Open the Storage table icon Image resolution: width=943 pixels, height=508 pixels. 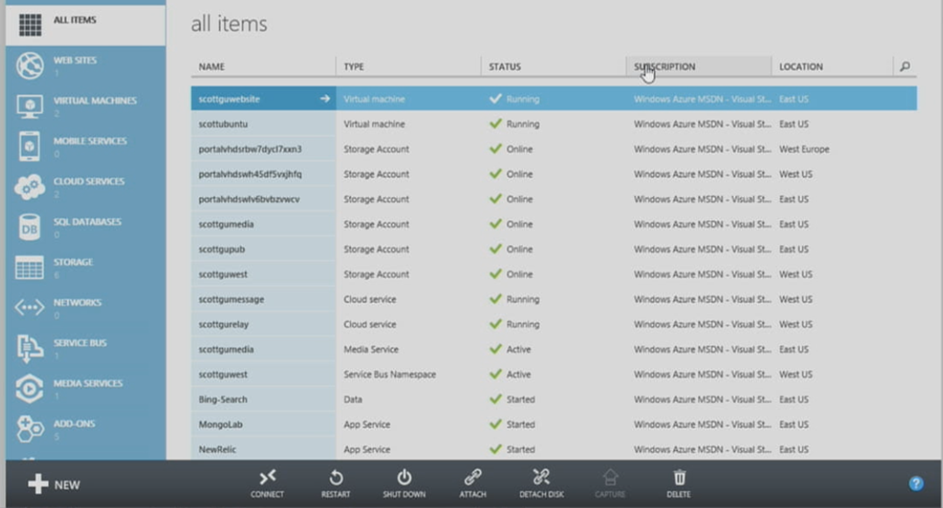click(x=29, y=268)
